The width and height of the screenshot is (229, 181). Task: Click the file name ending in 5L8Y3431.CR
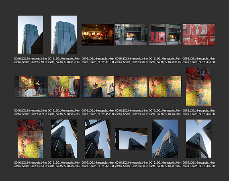pyautogui.click(x=165, y=60)
